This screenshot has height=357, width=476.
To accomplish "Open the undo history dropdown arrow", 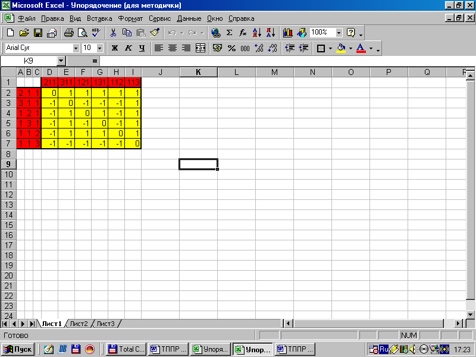I will pos(182,33).
